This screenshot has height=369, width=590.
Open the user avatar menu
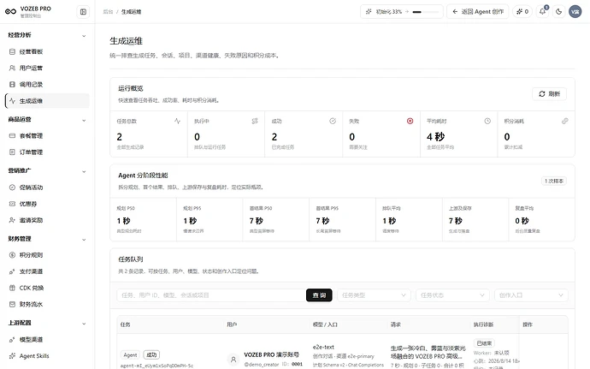tap(575, 12)
